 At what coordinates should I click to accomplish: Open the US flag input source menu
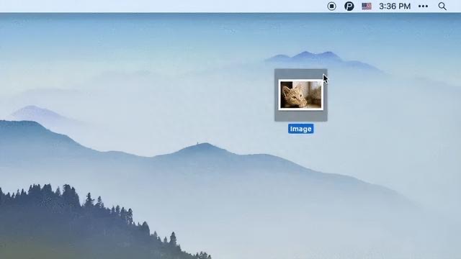(367, 6)
